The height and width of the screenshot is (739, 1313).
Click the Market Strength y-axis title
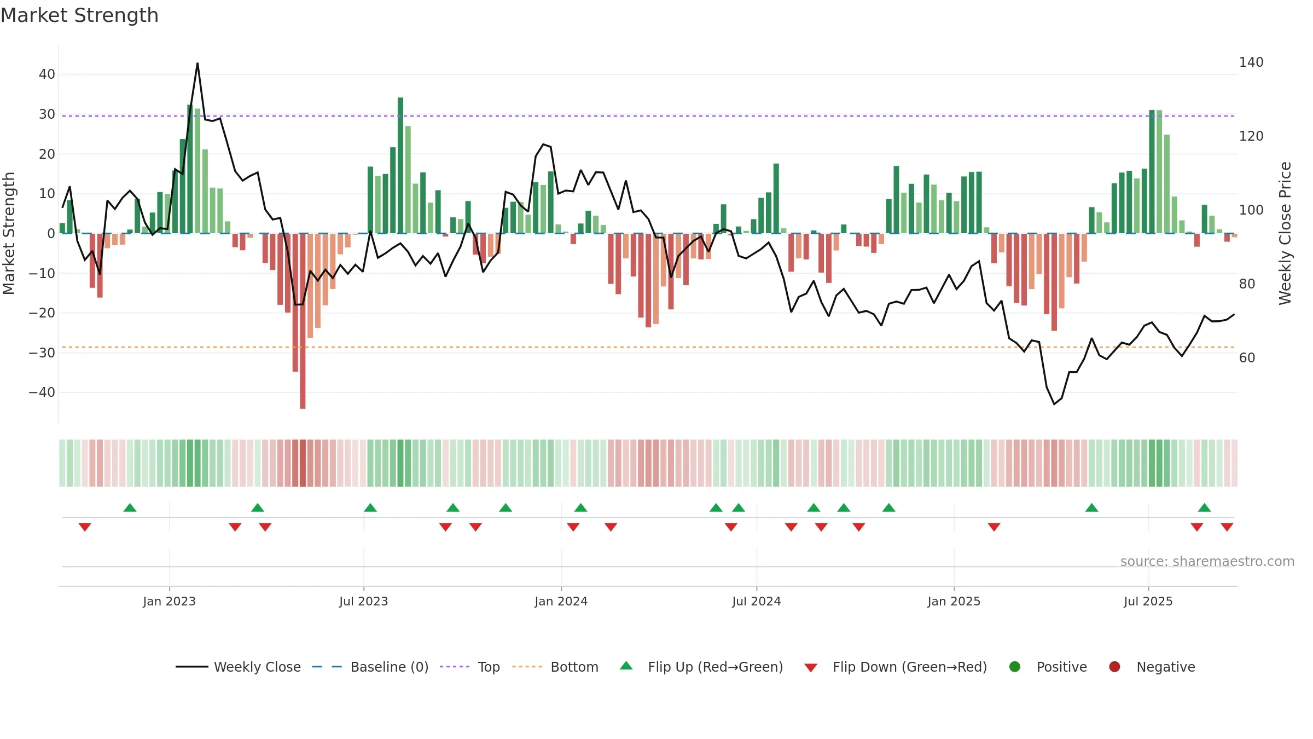(9, 233)
